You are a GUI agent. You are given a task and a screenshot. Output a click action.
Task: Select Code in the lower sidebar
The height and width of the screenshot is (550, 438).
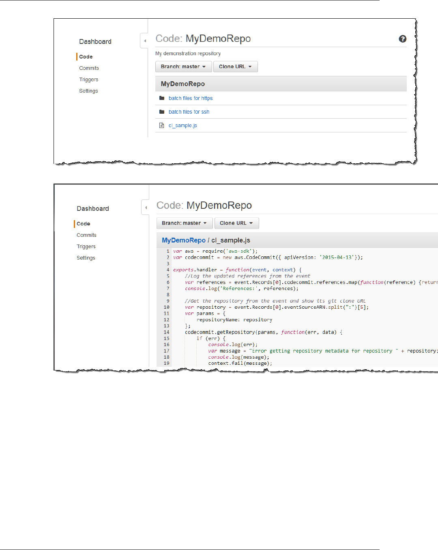[84, 224]
